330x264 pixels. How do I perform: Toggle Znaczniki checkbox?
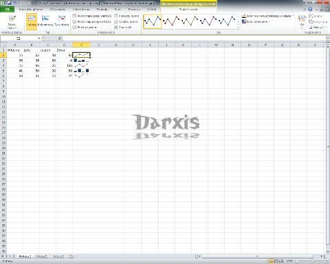coord(116,27)
